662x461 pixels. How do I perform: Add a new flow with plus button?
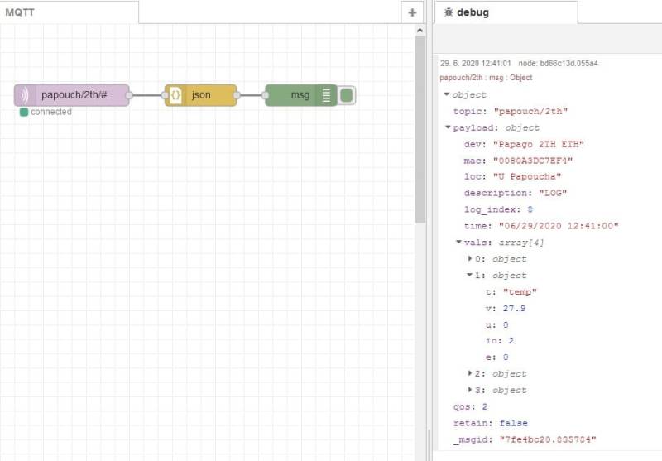[x=412, y=12]
